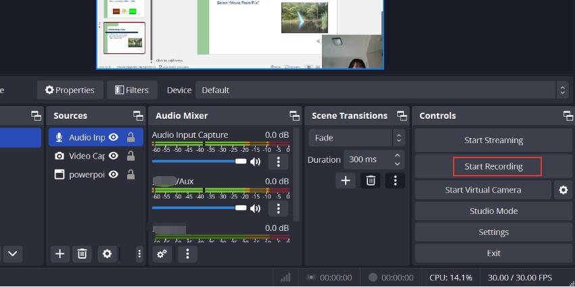575x287 pixels.
Task: Click the slide thumbnail in preview
Action: click(x=124, y=38)
